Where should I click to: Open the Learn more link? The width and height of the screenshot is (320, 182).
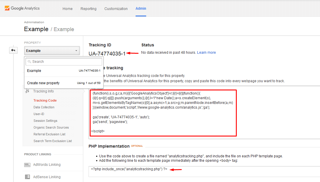[x=206, y=53]
